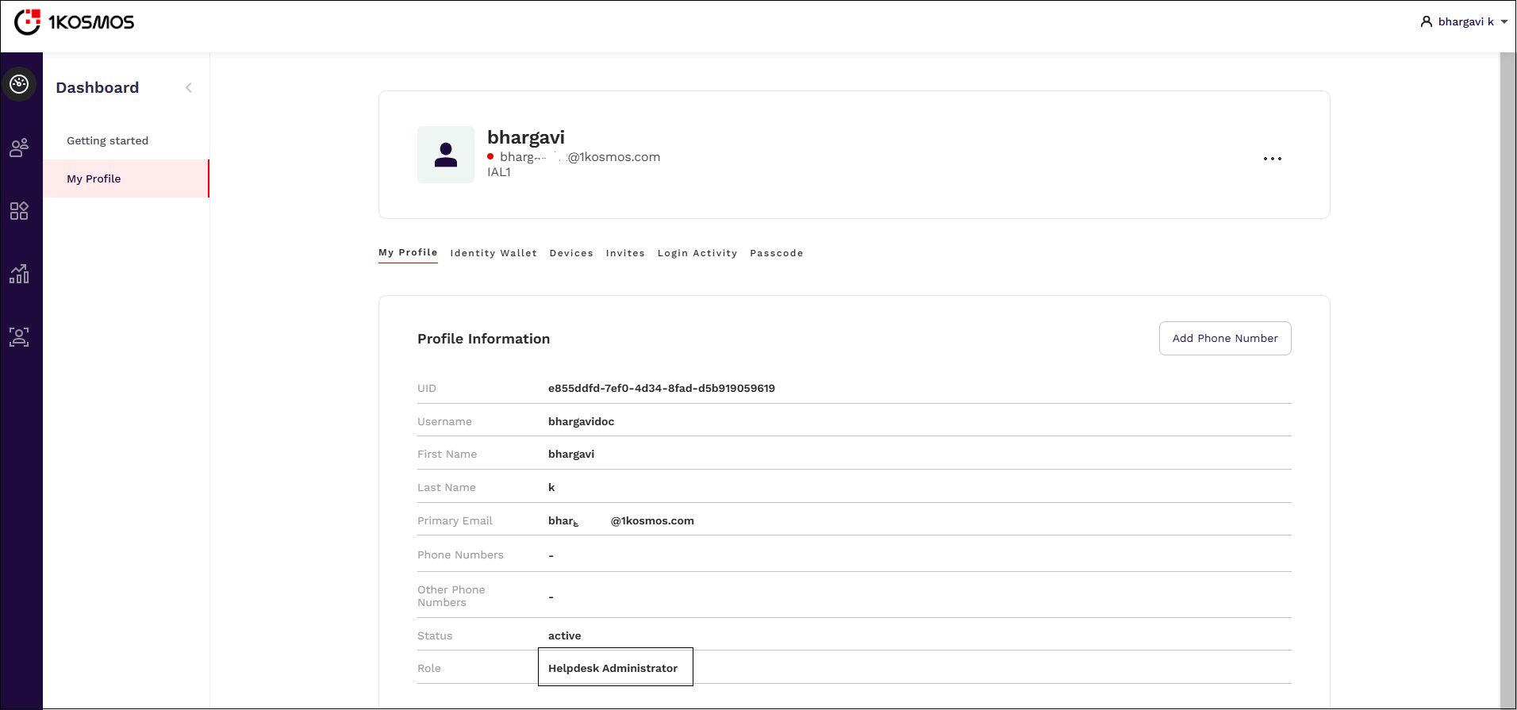
Task: Switch to the Devices tab
Action: [571, 253]
